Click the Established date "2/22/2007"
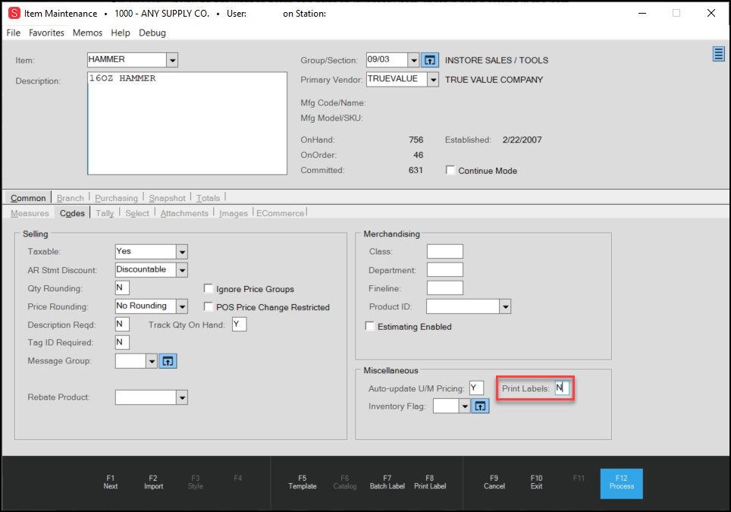 pos(522,140)
